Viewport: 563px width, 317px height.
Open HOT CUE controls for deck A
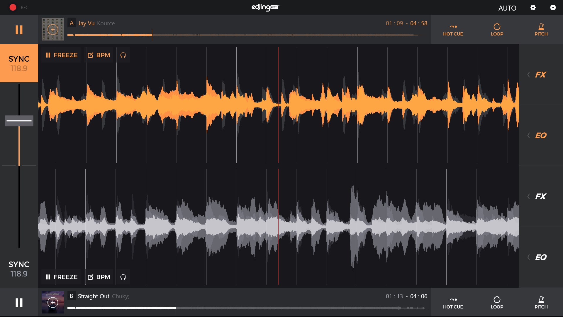tap(453, 29)
